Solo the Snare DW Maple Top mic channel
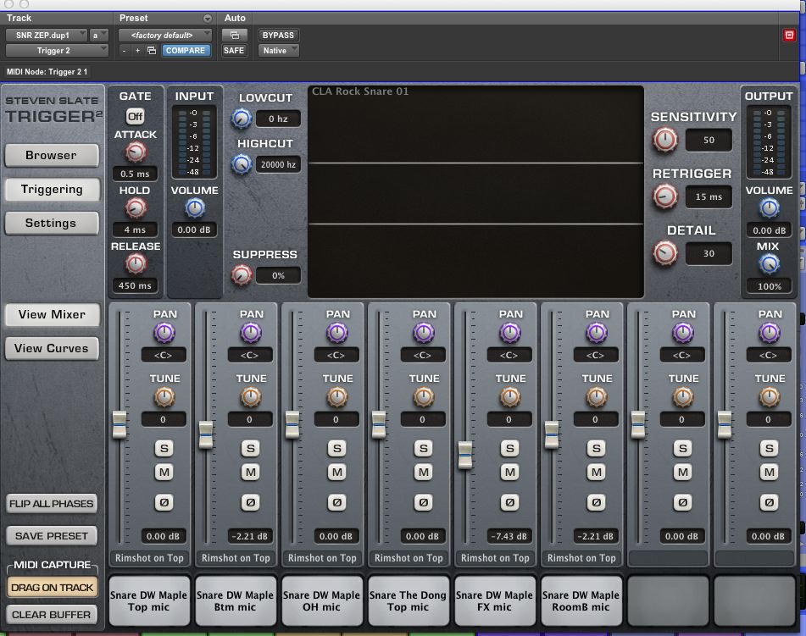806x636 pixels. (x=164, y=449)
